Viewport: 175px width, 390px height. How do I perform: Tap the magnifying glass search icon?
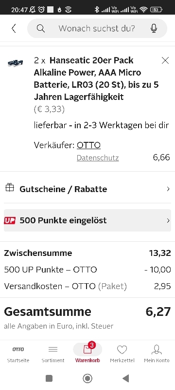point(41,28)
